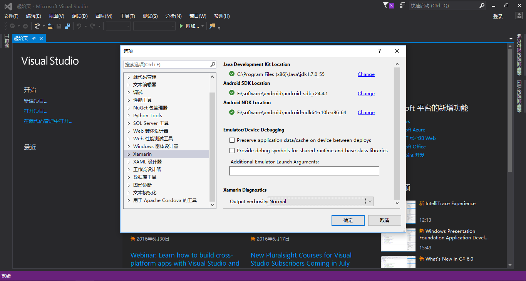
Task: Click Additional Emulator Launch Arguments field
Action: (304, 171)
